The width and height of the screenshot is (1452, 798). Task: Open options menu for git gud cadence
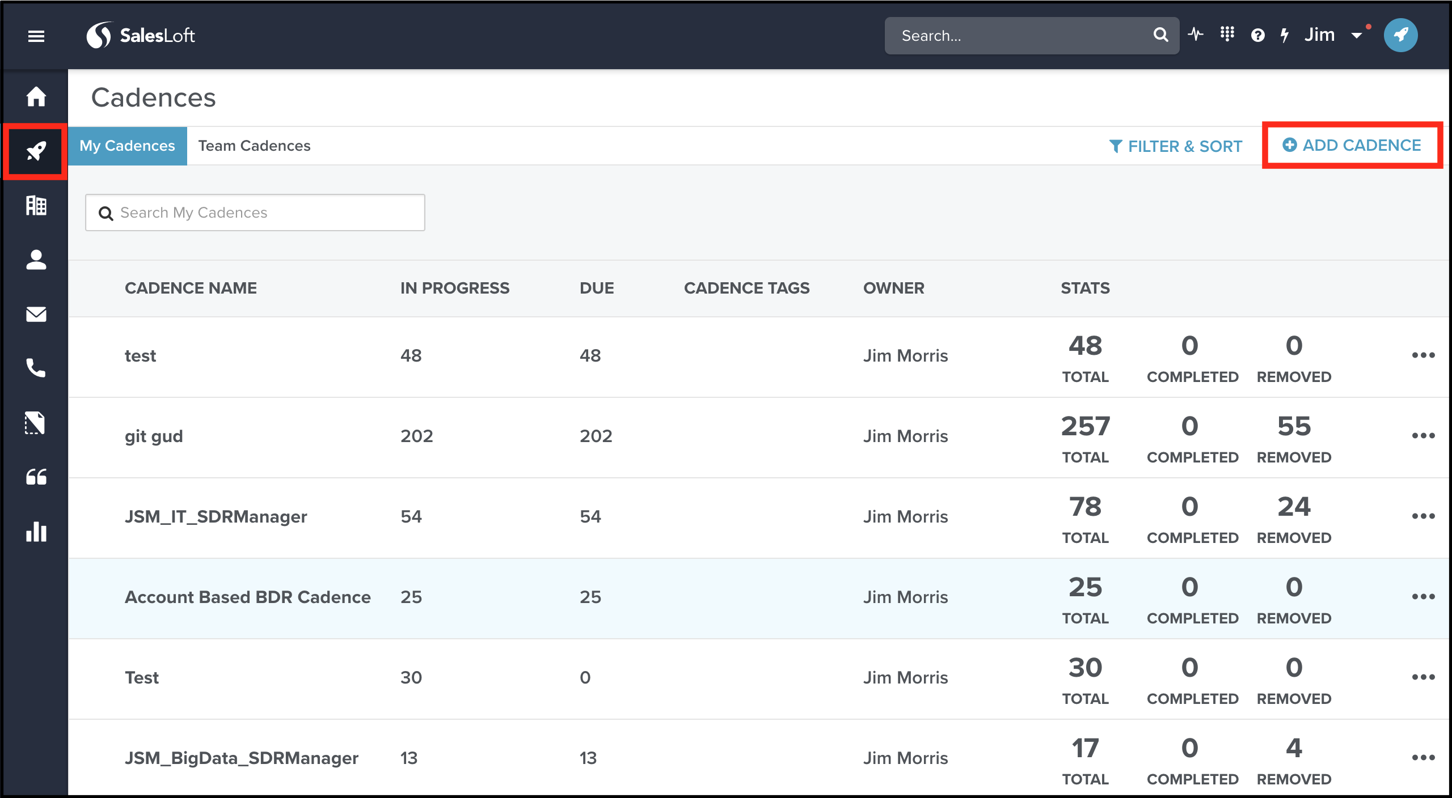[1423, 436]
